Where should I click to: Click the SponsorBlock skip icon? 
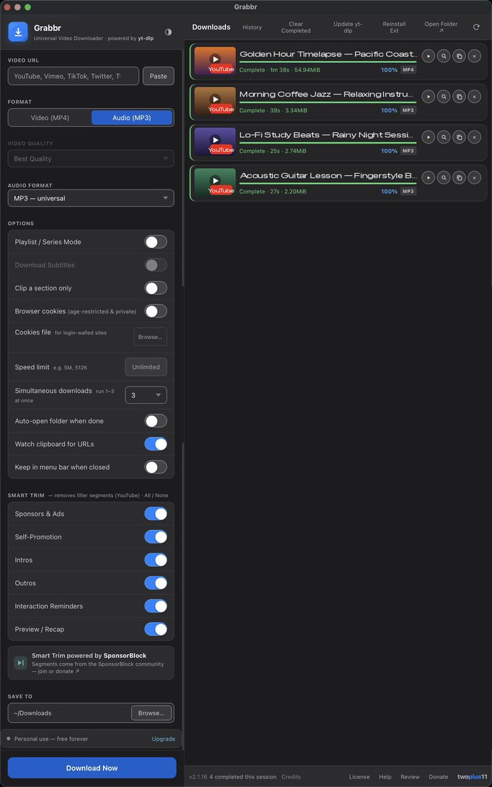coord(20,663)
